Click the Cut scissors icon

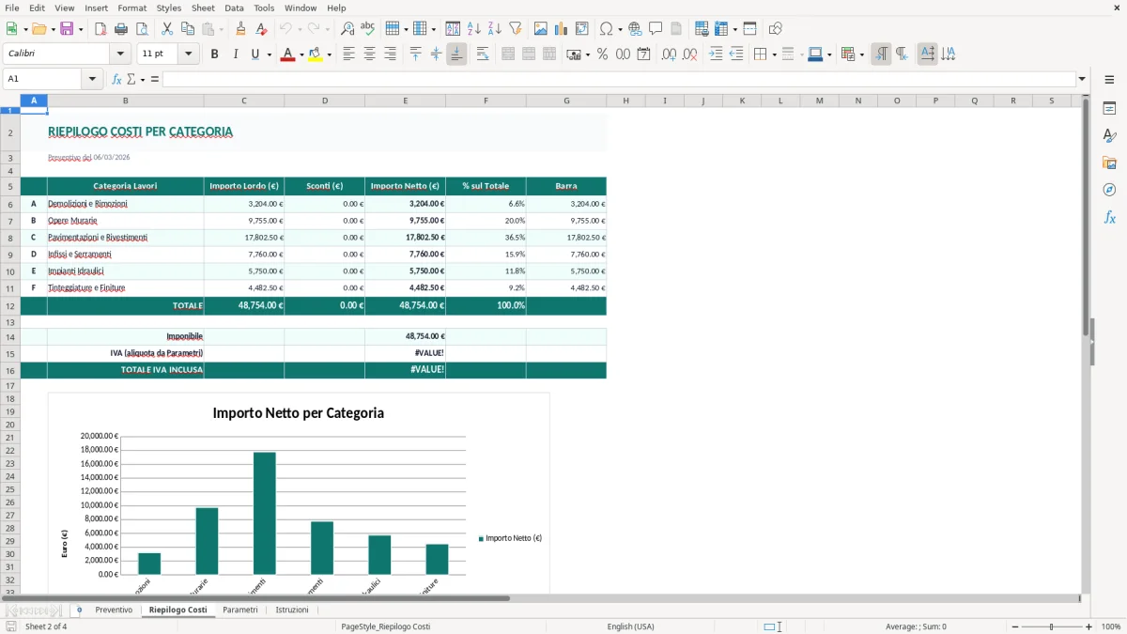[166, 29]
